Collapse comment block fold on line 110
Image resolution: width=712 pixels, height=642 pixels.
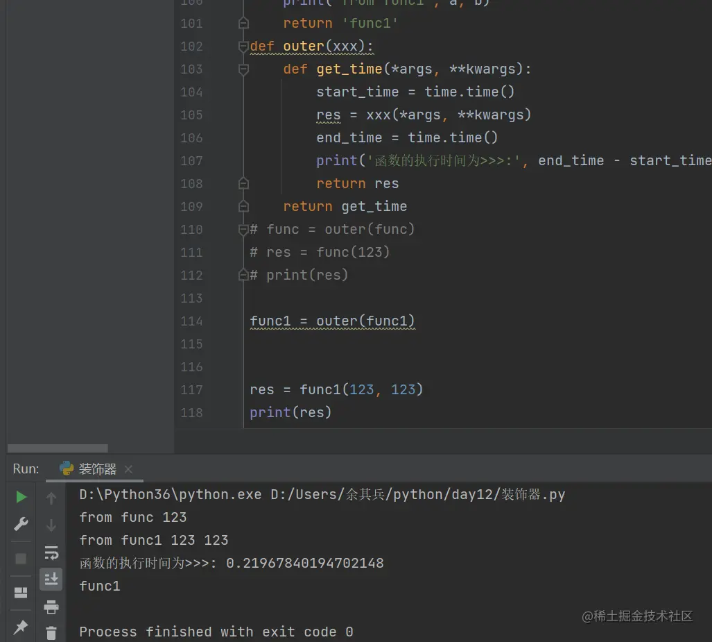point(243,230)
